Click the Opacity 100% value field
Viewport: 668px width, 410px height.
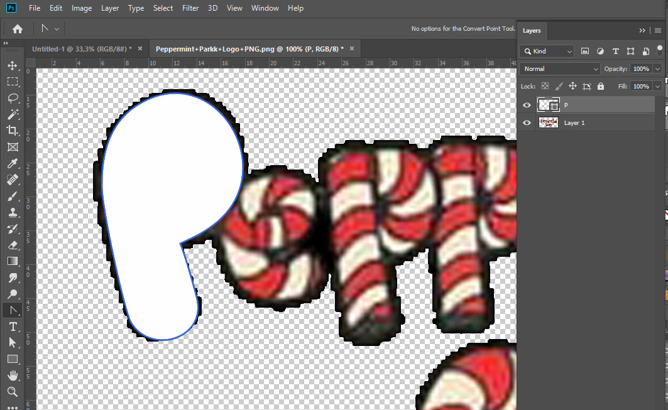click(x=641, y=69)
